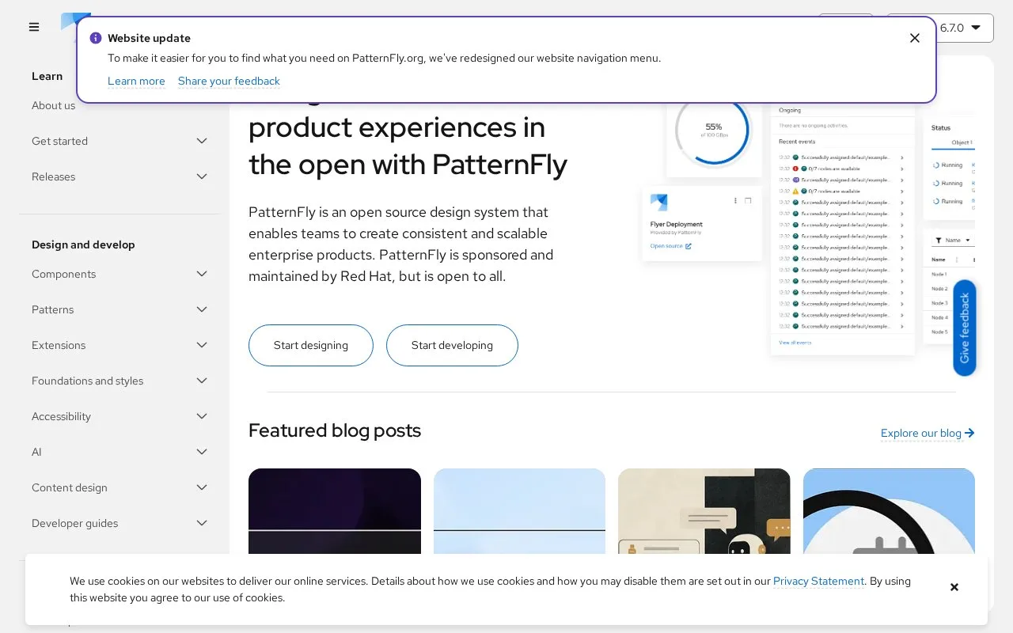Click the Flyer Deployment card in hero image

(x=702, y=224)
